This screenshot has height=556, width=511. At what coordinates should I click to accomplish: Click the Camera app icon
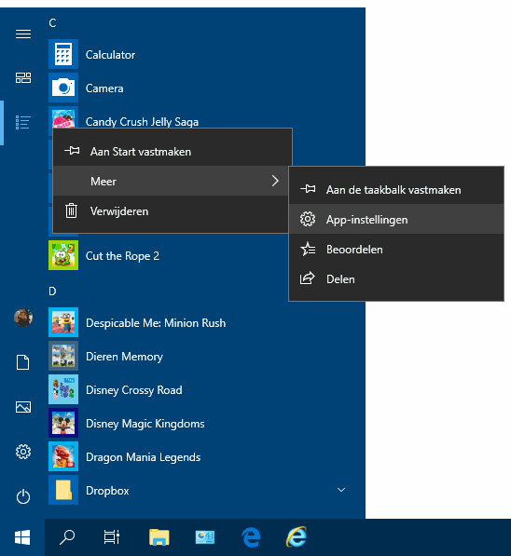pos(63,88)
